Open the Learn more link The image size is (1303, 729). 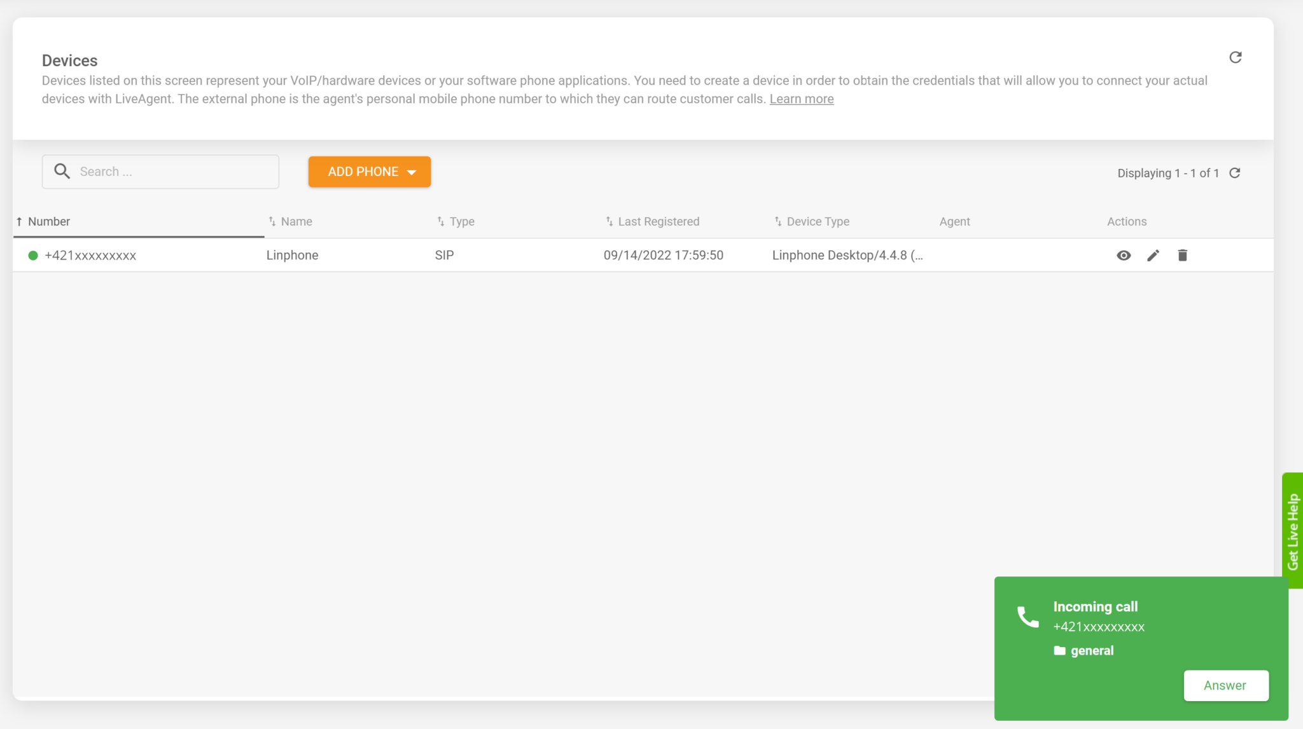(x=801, y=99)
